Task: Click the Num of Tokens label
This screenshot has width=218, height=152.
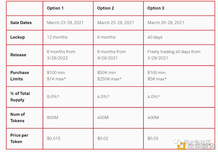Action: click(17, 118)
